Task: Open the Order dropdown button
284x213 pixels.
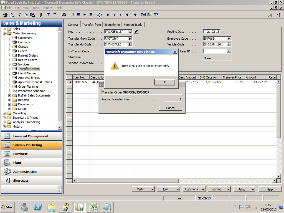Action: click(143, 189)
